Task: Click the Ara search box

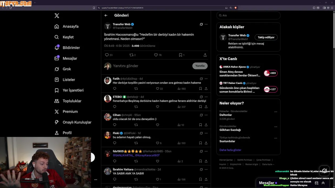Action: (248, 15)
